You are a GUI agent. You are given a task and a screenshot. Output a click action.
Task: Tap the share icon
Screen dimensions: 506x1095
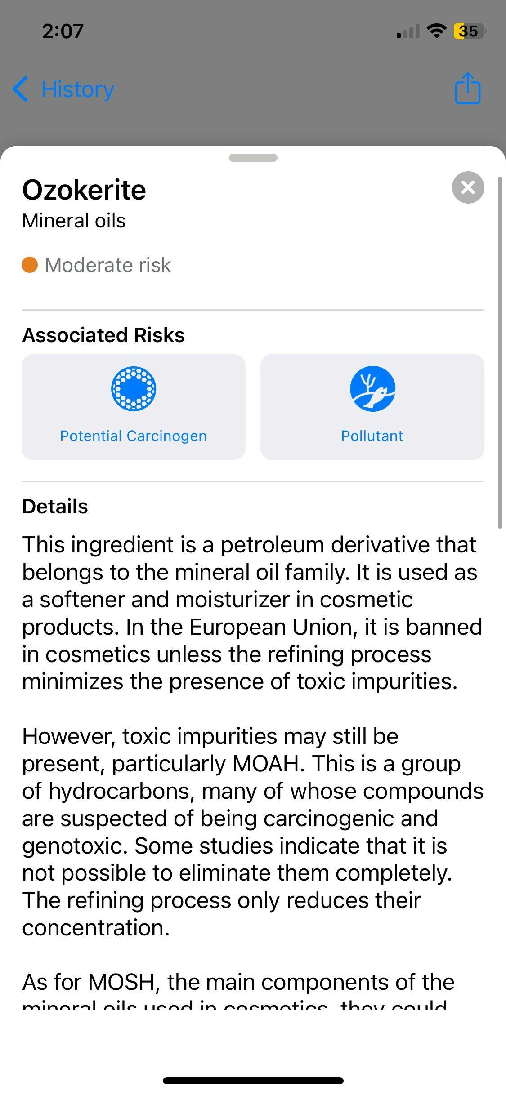pyautogui.click(x=468, y=89)
